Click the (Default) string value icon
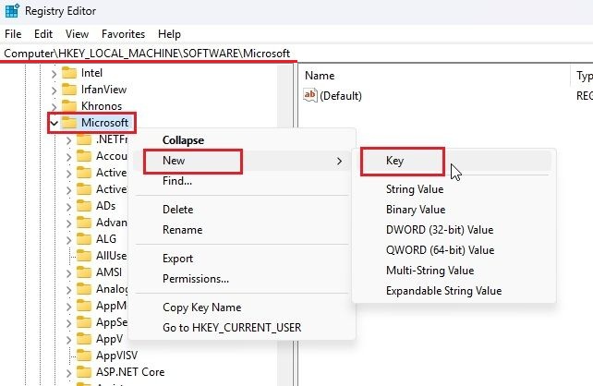The width and height of the screenshot is (593, 386). coord(310,95)
